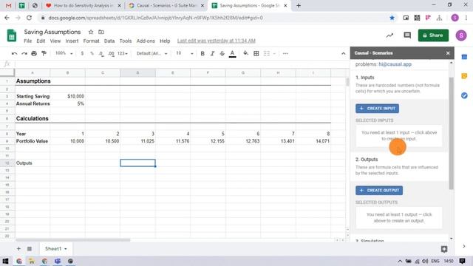This screenshot has width=473, height=266.
Task: Open the borders tool
Action: pos(256,53)
